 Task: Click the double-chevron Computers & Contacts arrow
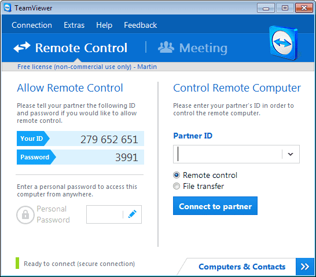[305, 267]
